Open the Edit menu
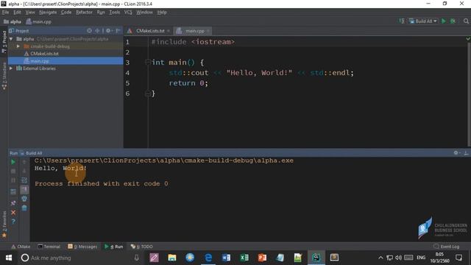The height and width of the screenshot is (265, 471). [x=17, y=13]
